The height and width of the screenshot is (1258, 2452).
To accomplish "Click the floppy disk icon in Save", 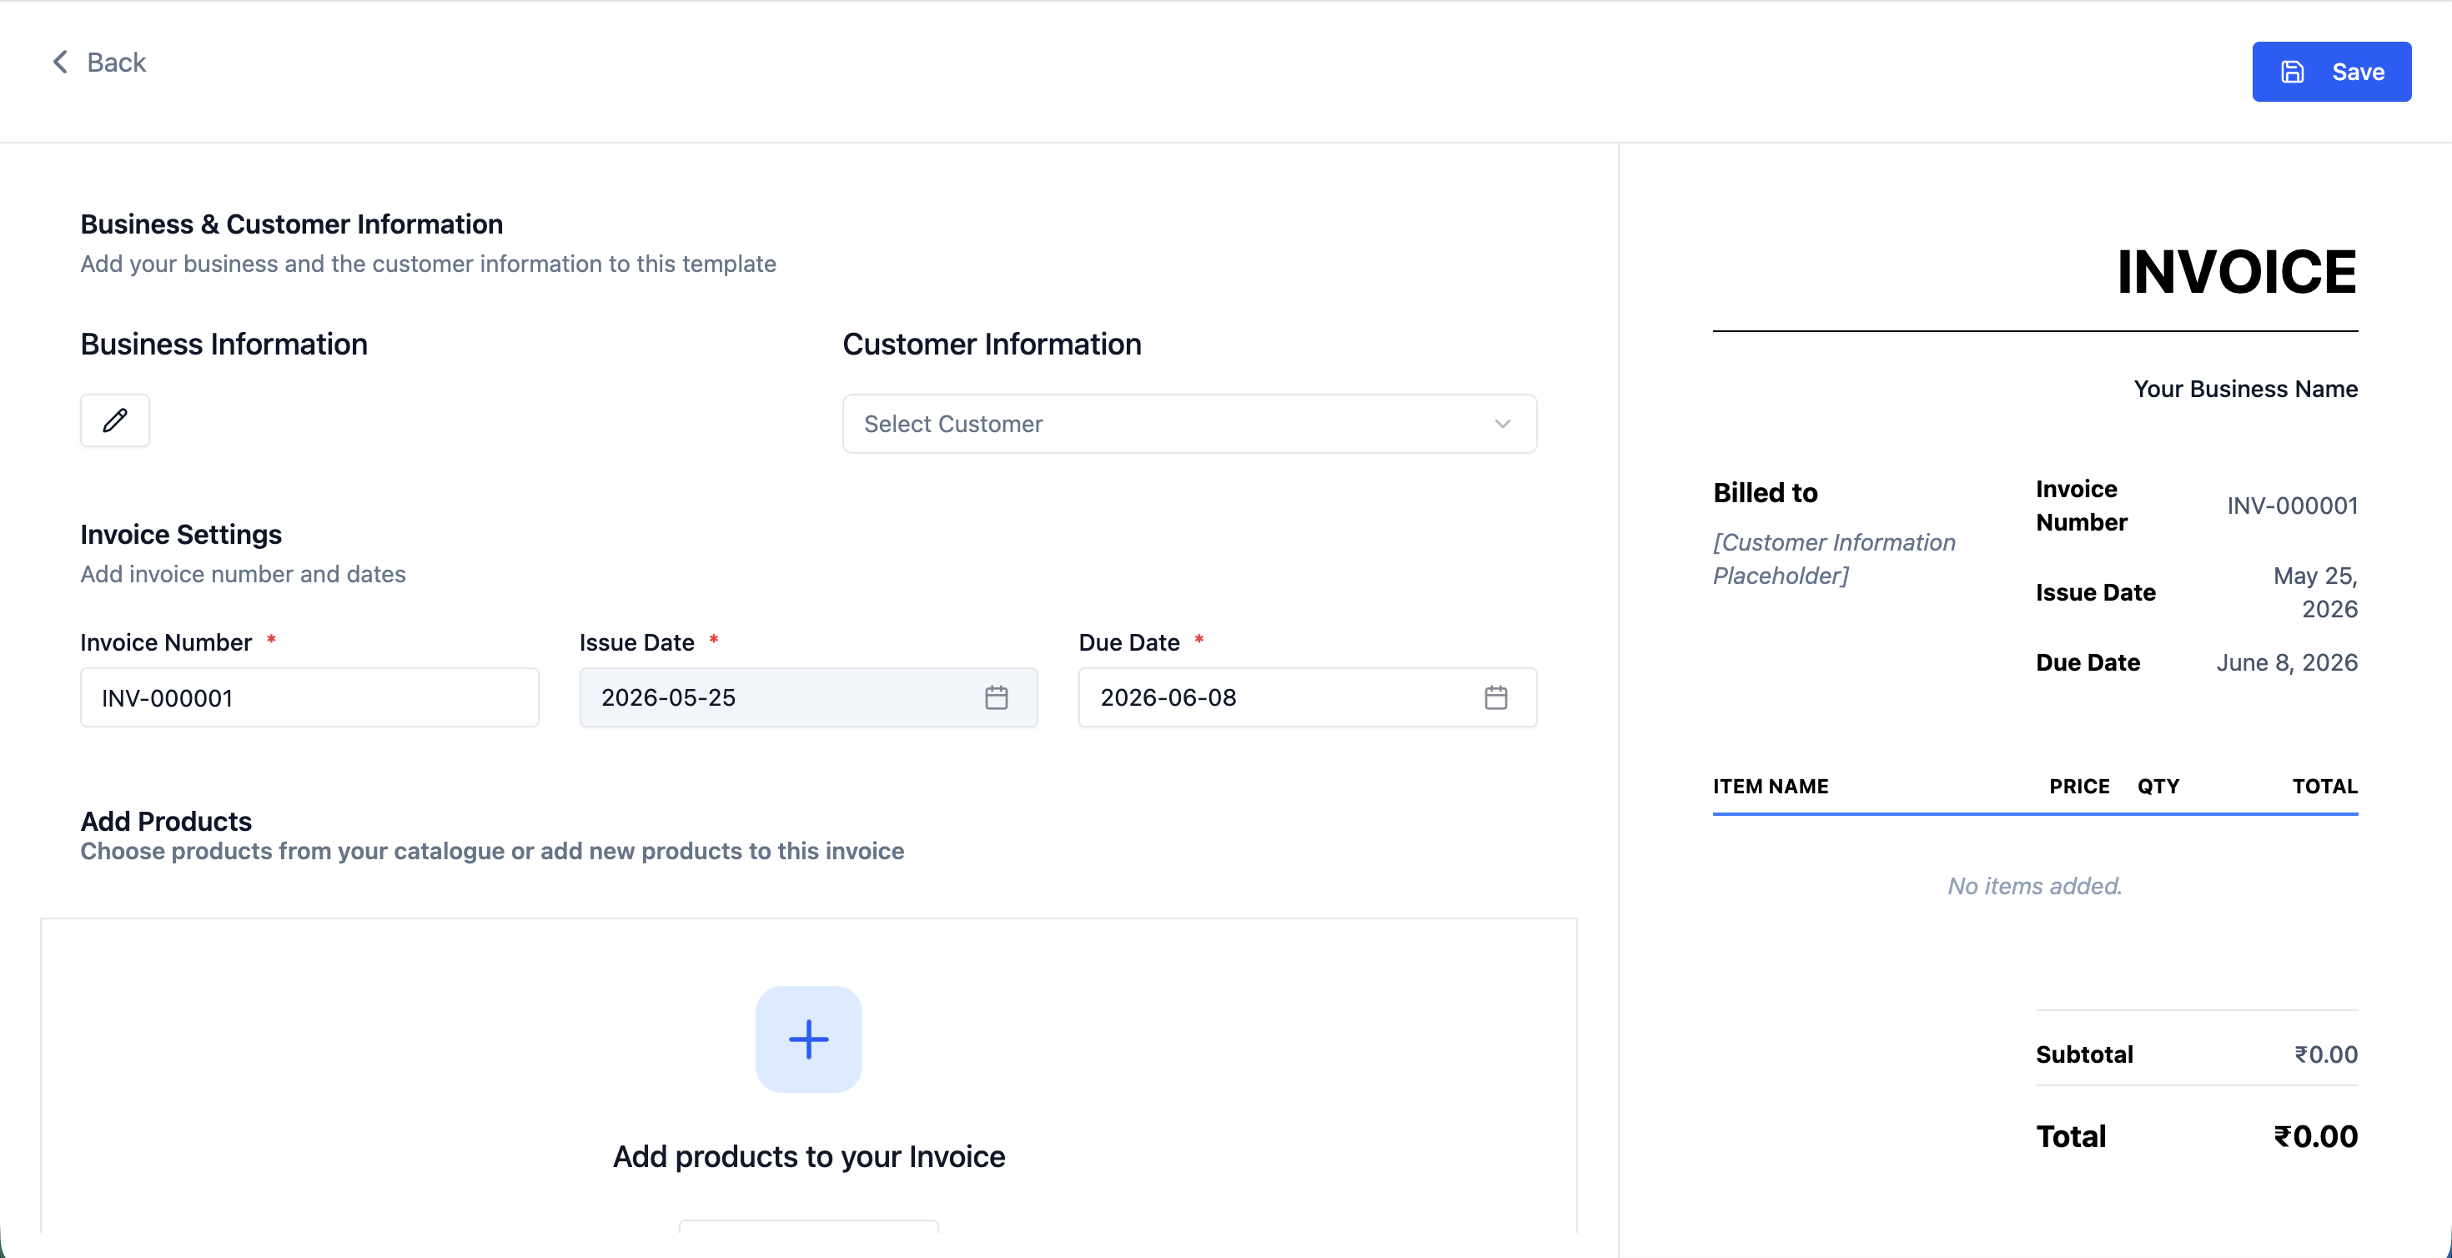I will (x=2292, y=72).
